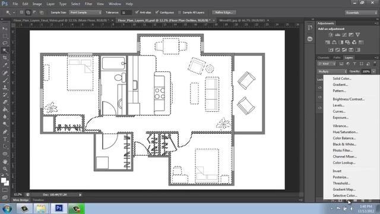This screenshot has height=214, width=380.
Task: Open the status bar info arrow
Action: (x=80, y=194)
